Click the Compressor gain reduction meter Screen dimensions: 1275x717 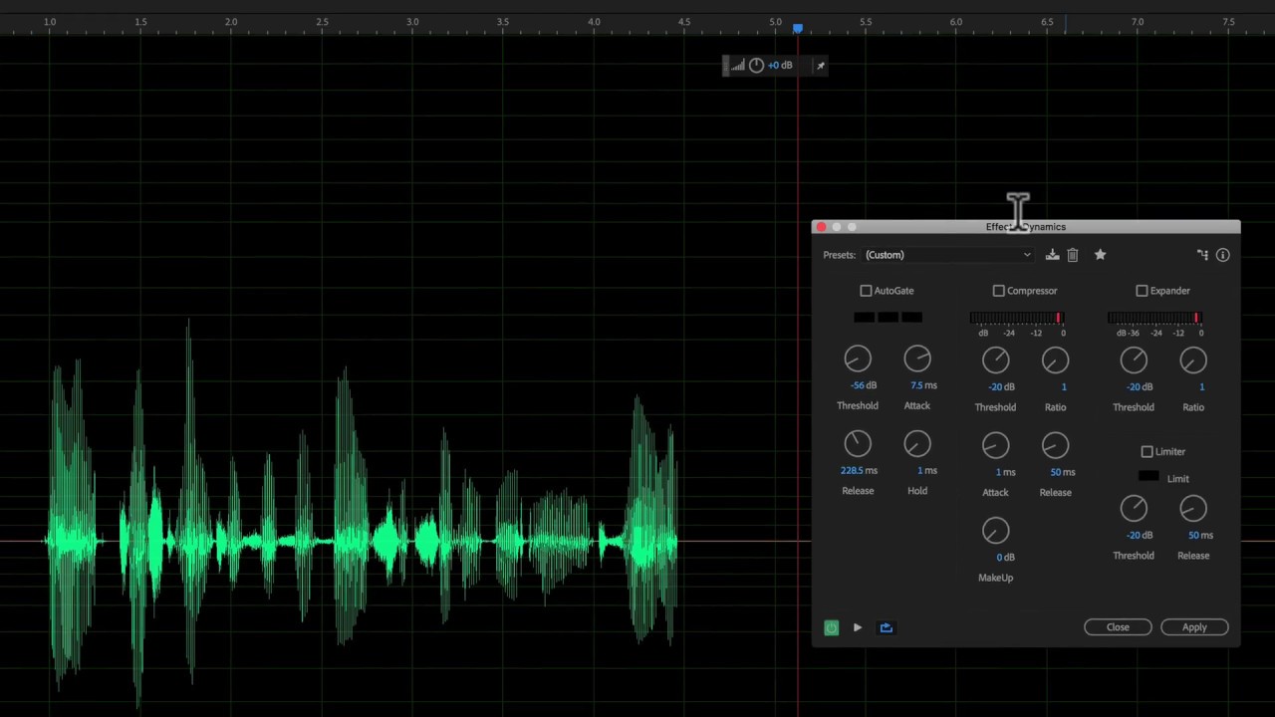point(1017,319)
